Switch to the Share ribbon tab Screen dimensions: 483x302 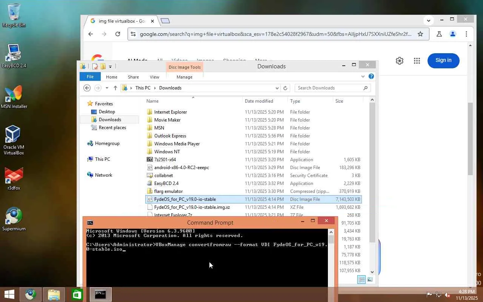(133, 77)
